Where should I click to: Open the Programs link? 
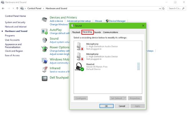click(10, 36)
